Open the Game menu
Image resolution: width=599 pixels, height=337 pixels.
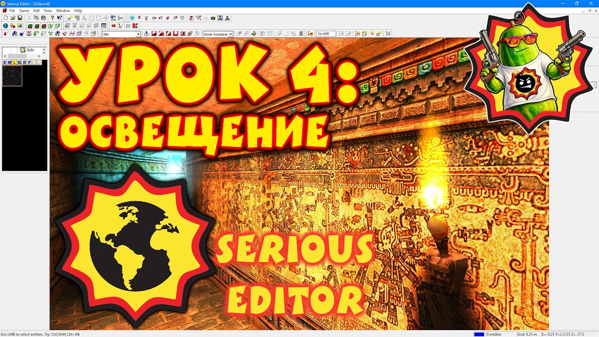[24, 10]
